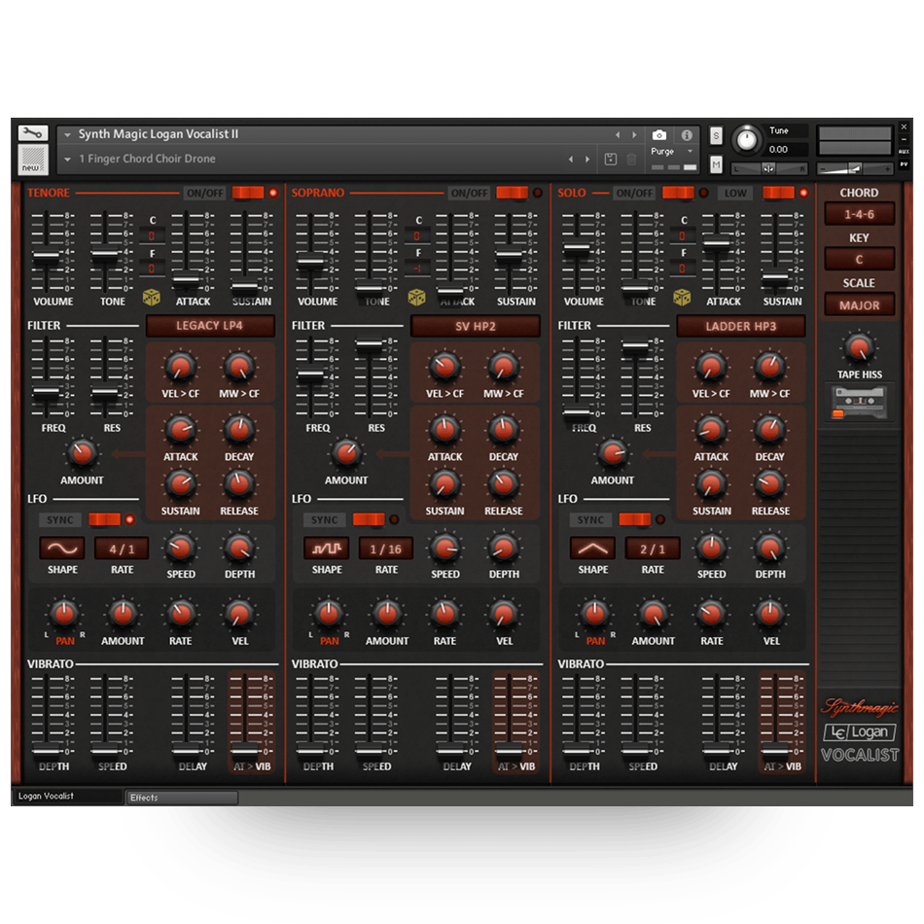Load previous preset of 1 Finger Chord
The width and height of the screenshot is (924, 924).
click(570, 160)
